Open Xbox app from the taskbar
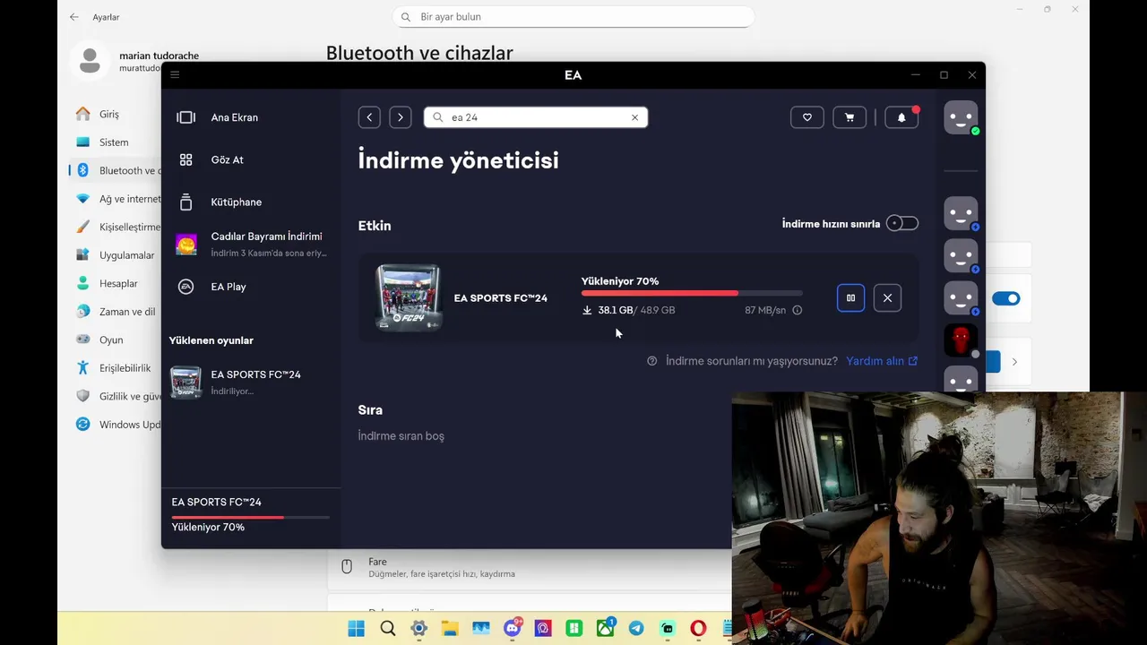Image resolution: width=1147 pixels, height=645 pixels. coord(606,629)
